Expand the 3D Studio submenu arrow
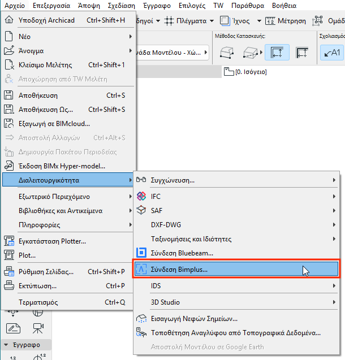345x360 pixels. [334, 302]
